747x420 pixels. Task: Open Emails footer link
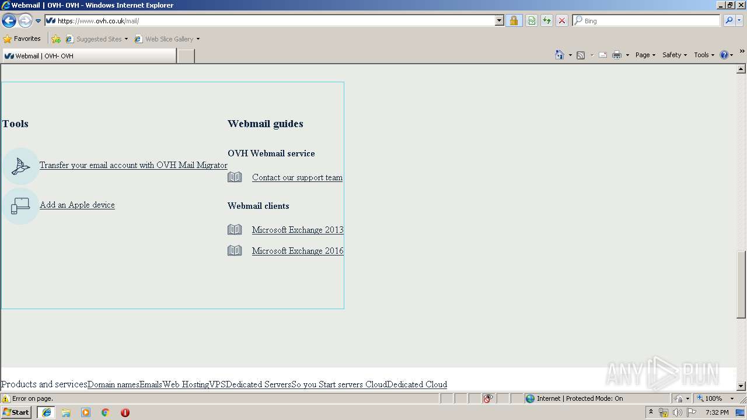151,384
